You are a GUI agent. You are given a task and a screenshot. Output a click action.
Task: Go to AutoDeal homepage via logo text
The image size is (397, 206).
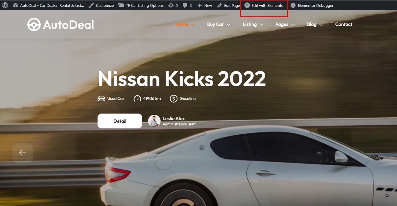[x=68, y=25]
